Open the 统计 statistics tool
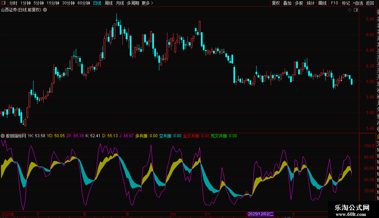This screenshot has height=218, width=379. (x=311, y=3)
